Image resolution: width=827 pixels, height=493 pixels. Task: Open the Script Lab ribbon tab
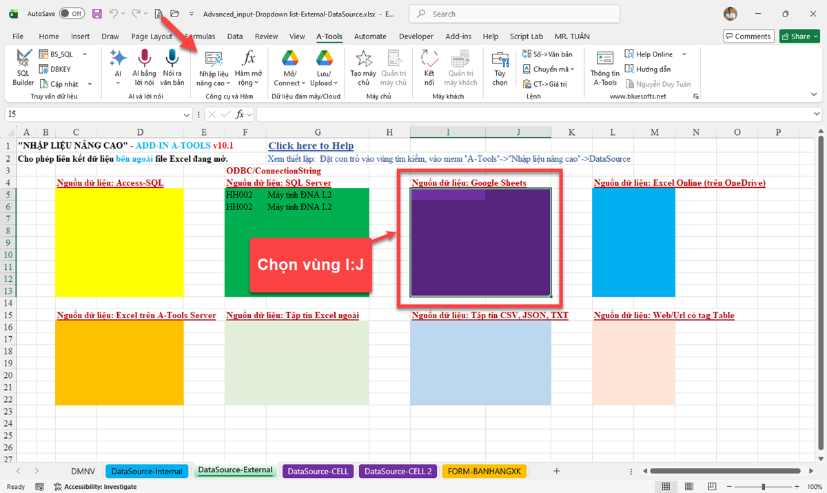click(x=527, y=36)
